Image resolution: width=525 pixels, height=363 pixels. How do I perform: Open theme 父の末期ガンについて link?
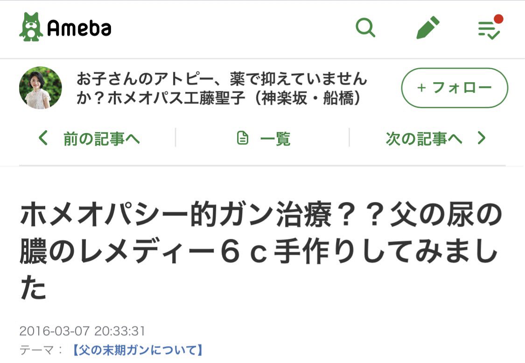pos(137,350)
